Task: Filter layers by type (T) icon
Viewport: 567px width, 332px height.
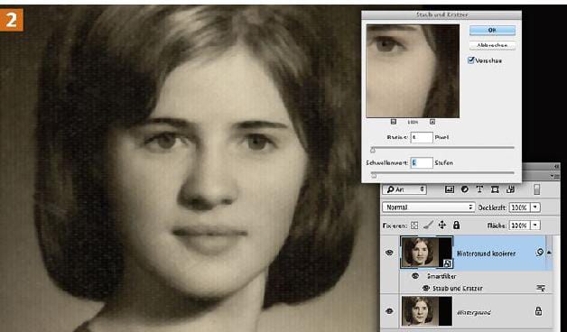Action: click(x=479, y=189)
